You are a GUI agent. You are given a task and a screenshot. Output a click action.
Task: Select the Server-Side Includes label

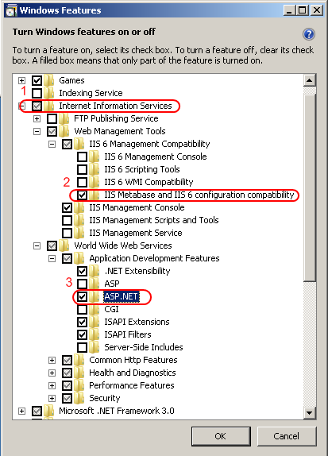coord(144,347)
